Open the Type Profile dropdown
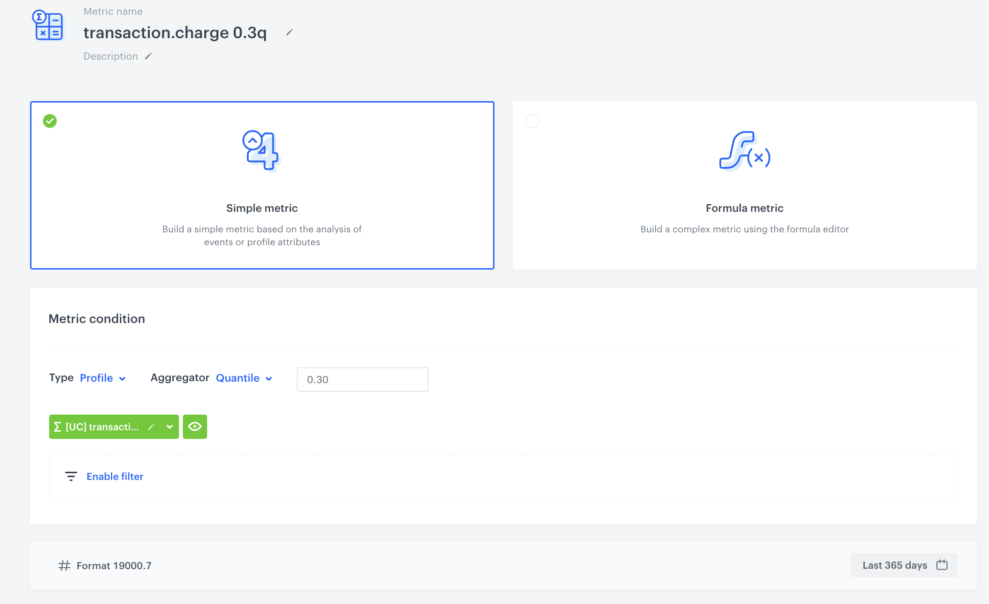 [x=102, y=378]
